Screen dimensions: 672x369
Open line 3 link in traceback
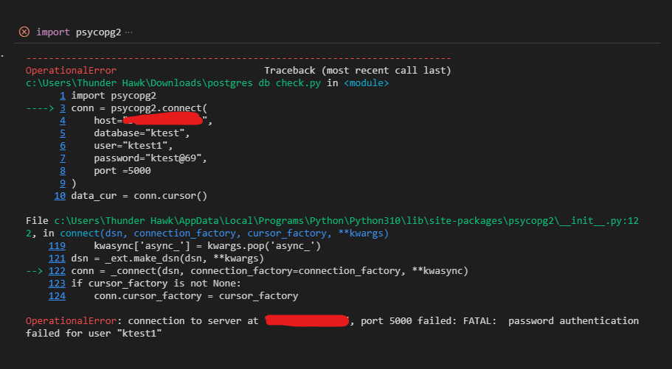(63, 108)
